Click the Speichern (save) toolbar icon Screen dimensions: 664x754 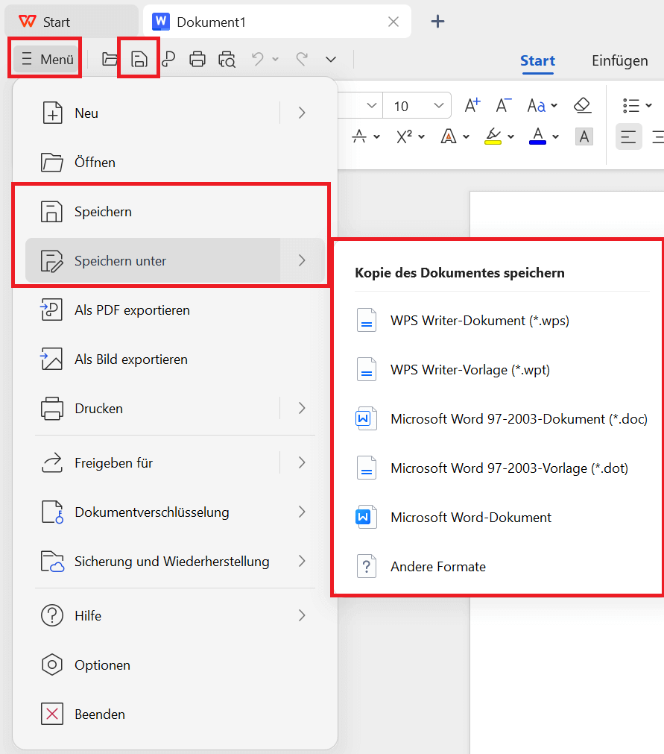(139, 59)
